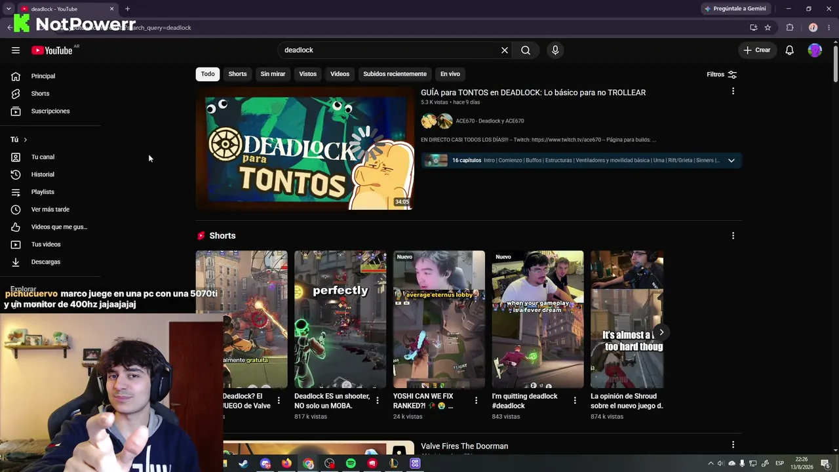Select the En vivo filter chip

pyautogui.click(x=450, y=74)
